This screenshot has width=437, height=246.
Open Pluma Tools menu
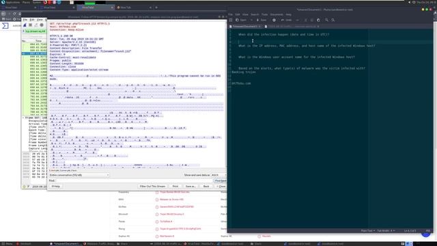(264, 14)
